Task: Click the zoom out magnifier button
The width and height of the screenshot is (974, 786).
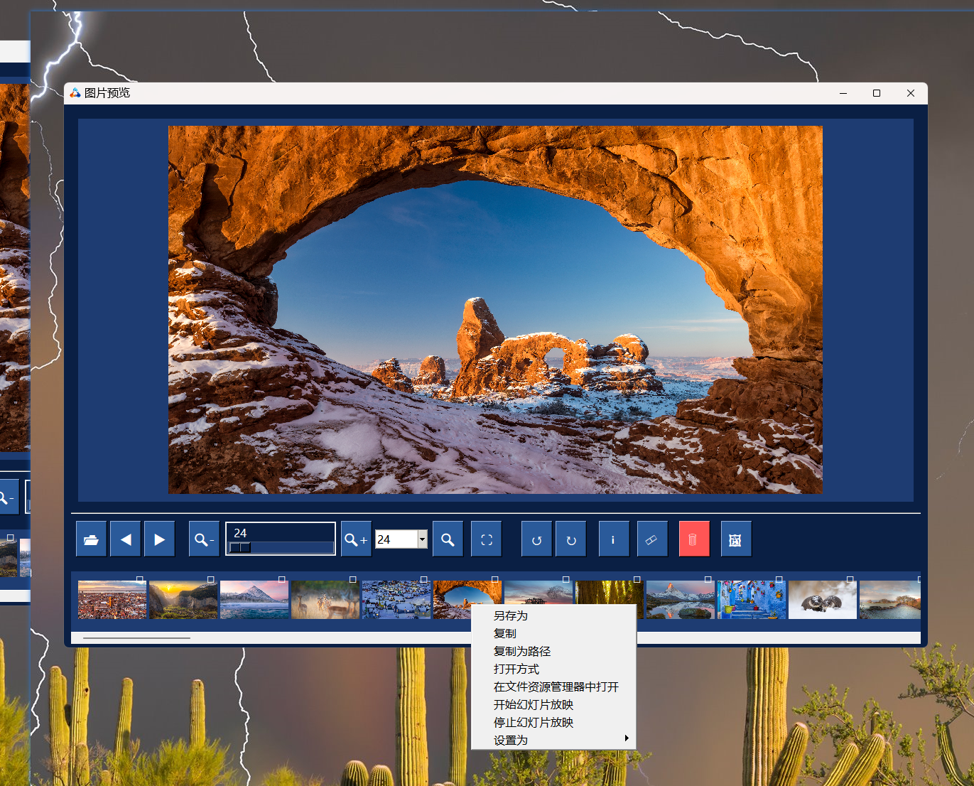Action: click(204, 539)
